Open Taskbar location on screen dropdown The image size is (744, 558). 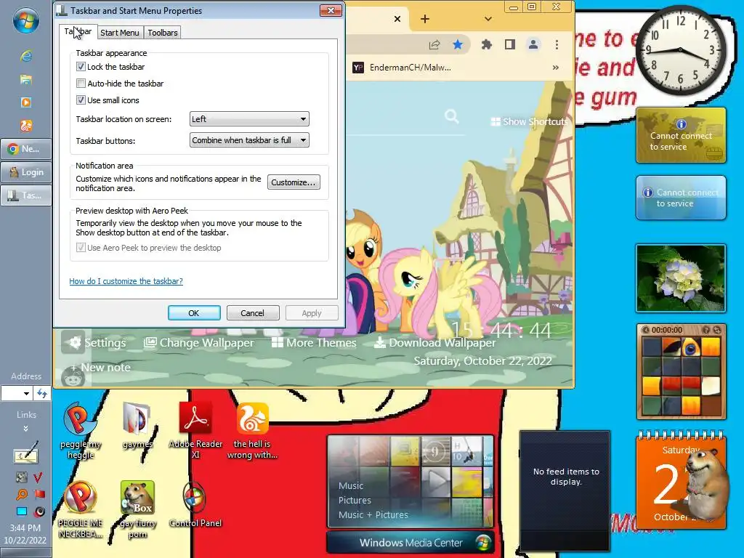(249, 119)
